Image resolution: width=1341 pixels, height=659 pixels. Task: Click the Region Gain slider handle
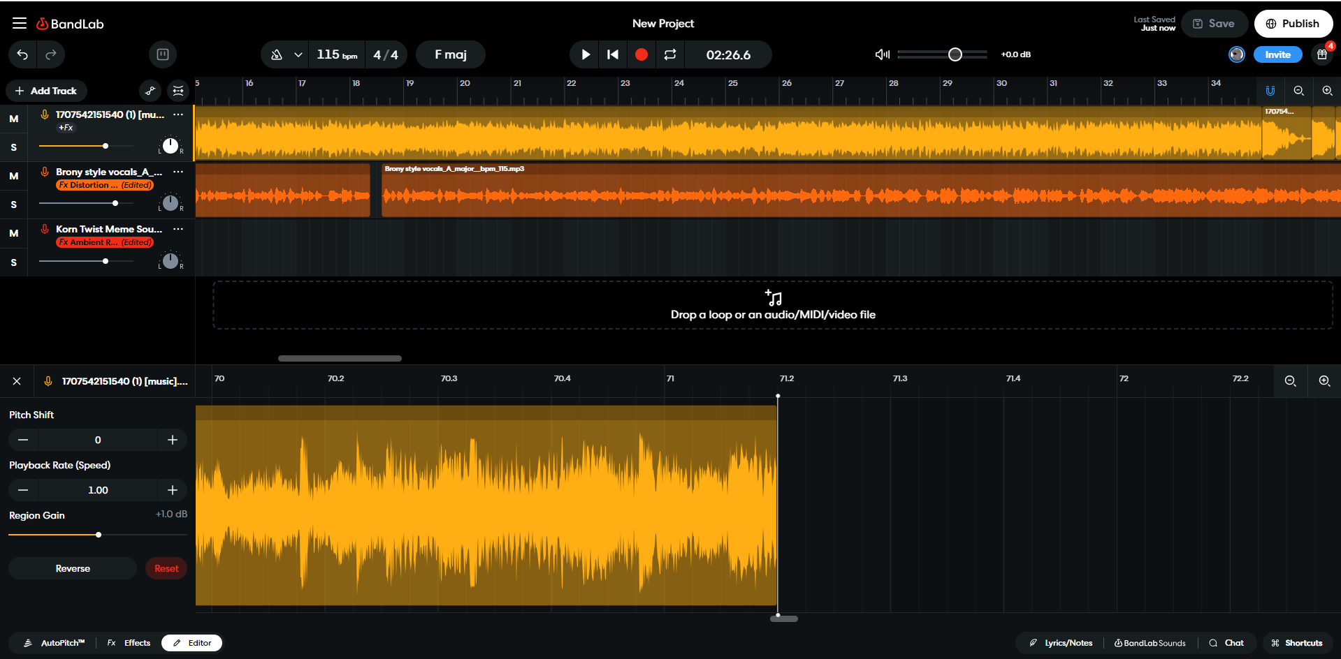(99, 535)
